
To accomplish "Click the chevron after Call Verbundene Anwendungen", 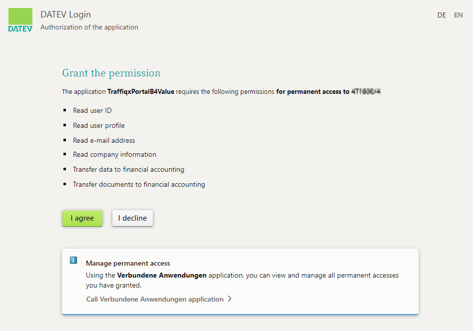I will tap(230, 299).
